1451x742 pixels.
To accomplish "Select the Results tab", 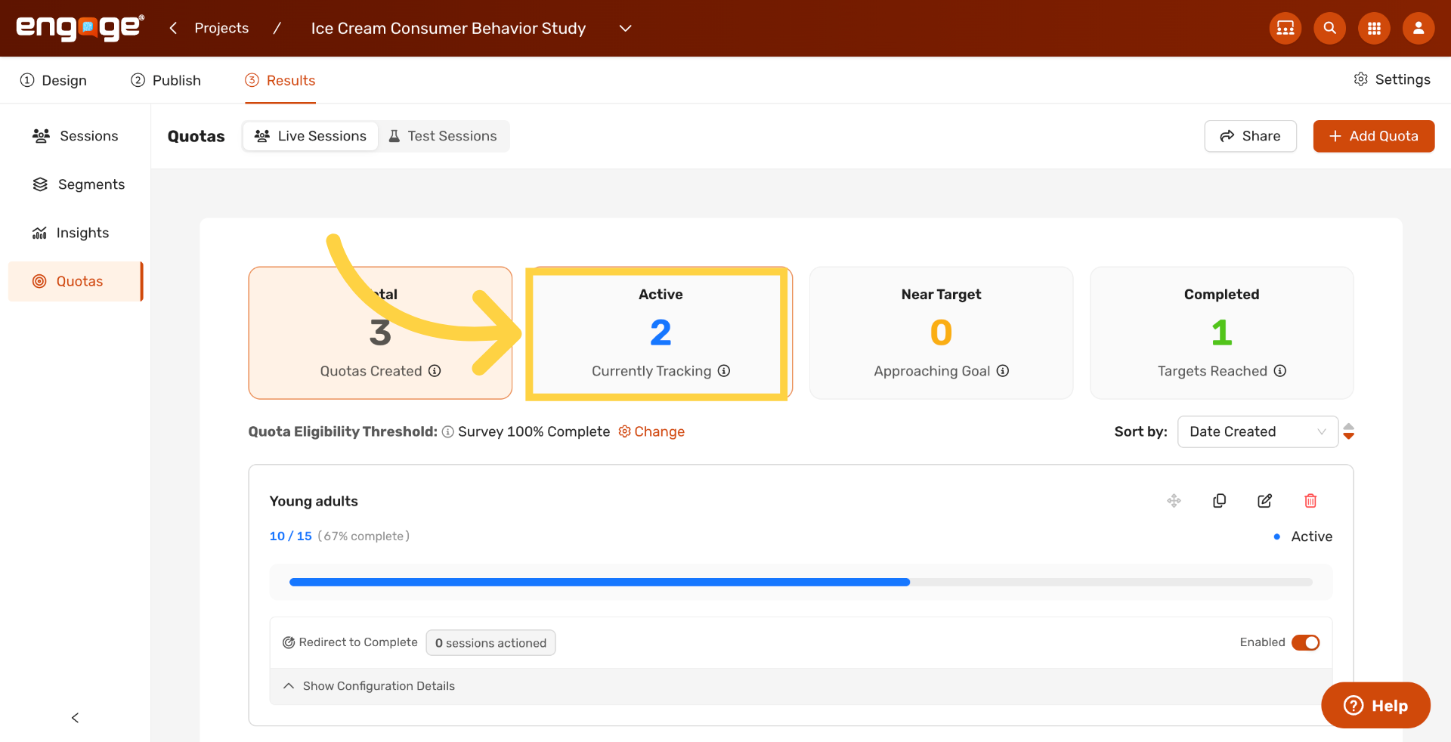I will coord(280,80).
